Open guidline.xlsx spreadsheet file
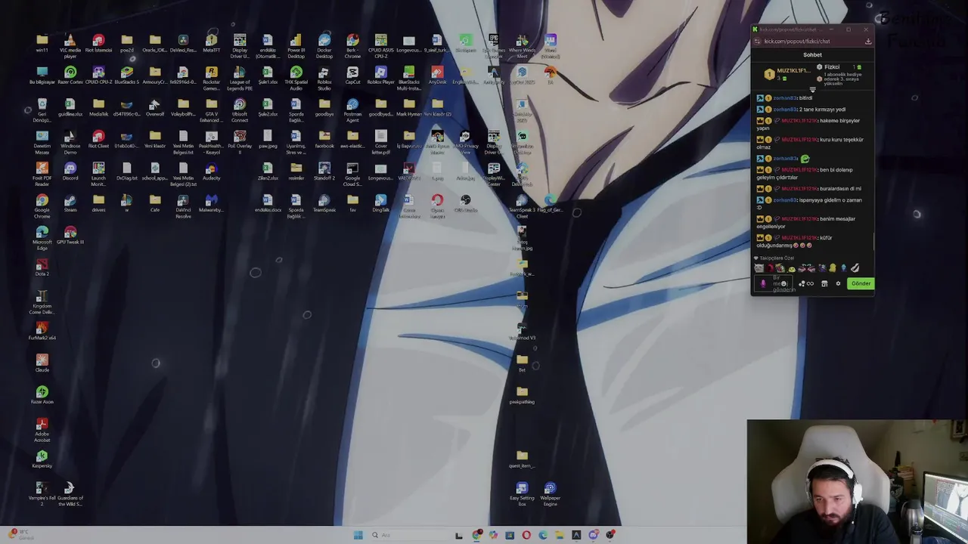The height and width of the screenshot is (544, 968). (x=70, y=107)
